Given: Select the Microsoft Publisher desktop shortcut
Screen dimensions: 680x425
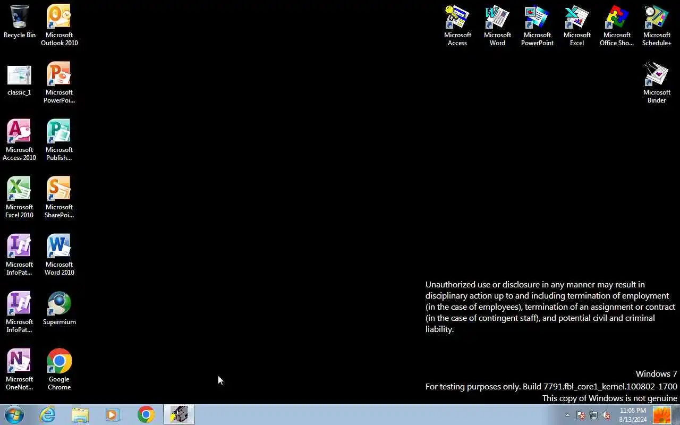Looking at the screenshot, I should point(59,140).
